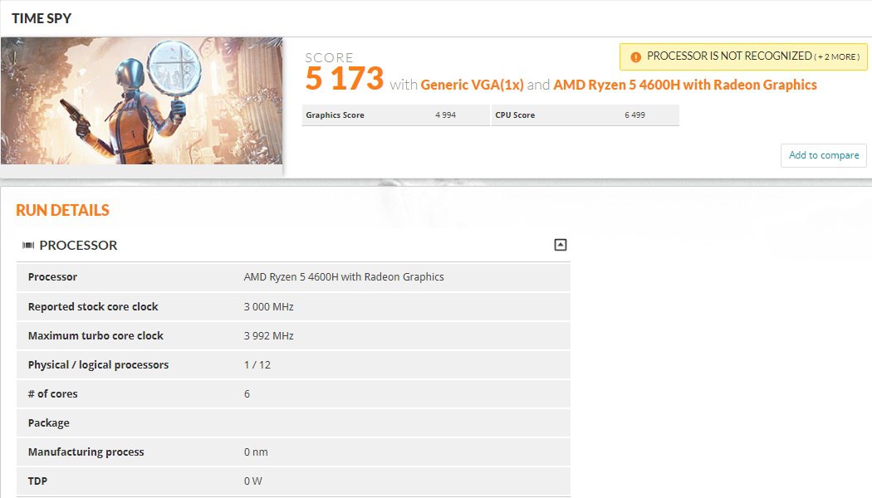This screenshot has width=872, height=498.
Task: Click the RUN DETAILS heading
Action: pos(62,210)
